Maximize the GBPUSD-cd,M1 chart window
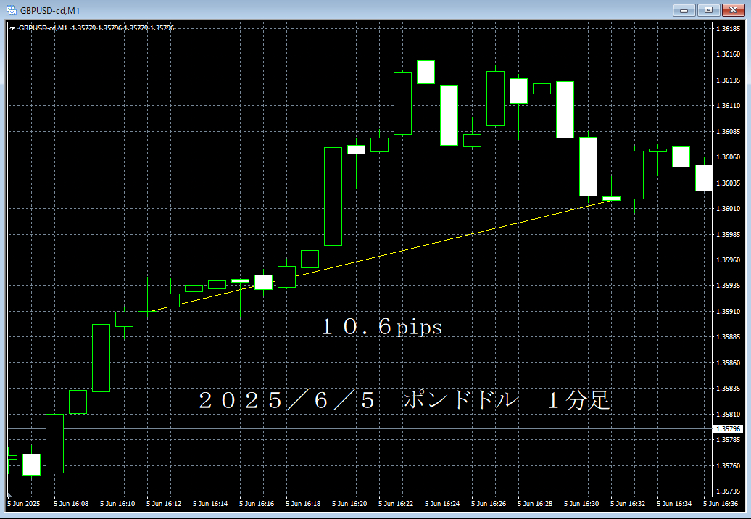 [708, 9]
